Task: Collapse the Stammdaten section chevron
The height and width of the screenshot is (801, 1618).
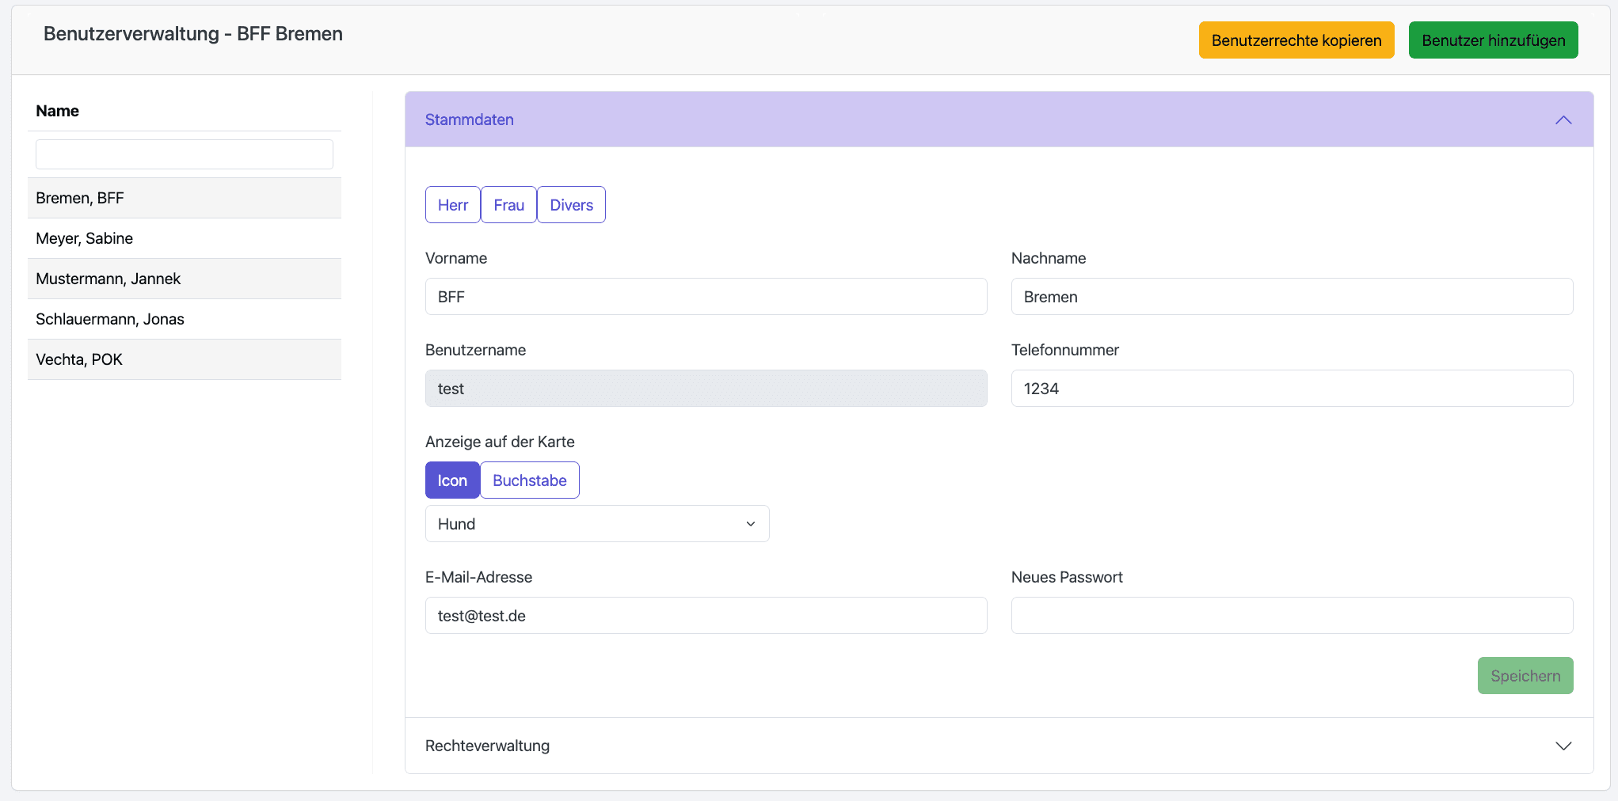Action: (x=1563, y=120)
